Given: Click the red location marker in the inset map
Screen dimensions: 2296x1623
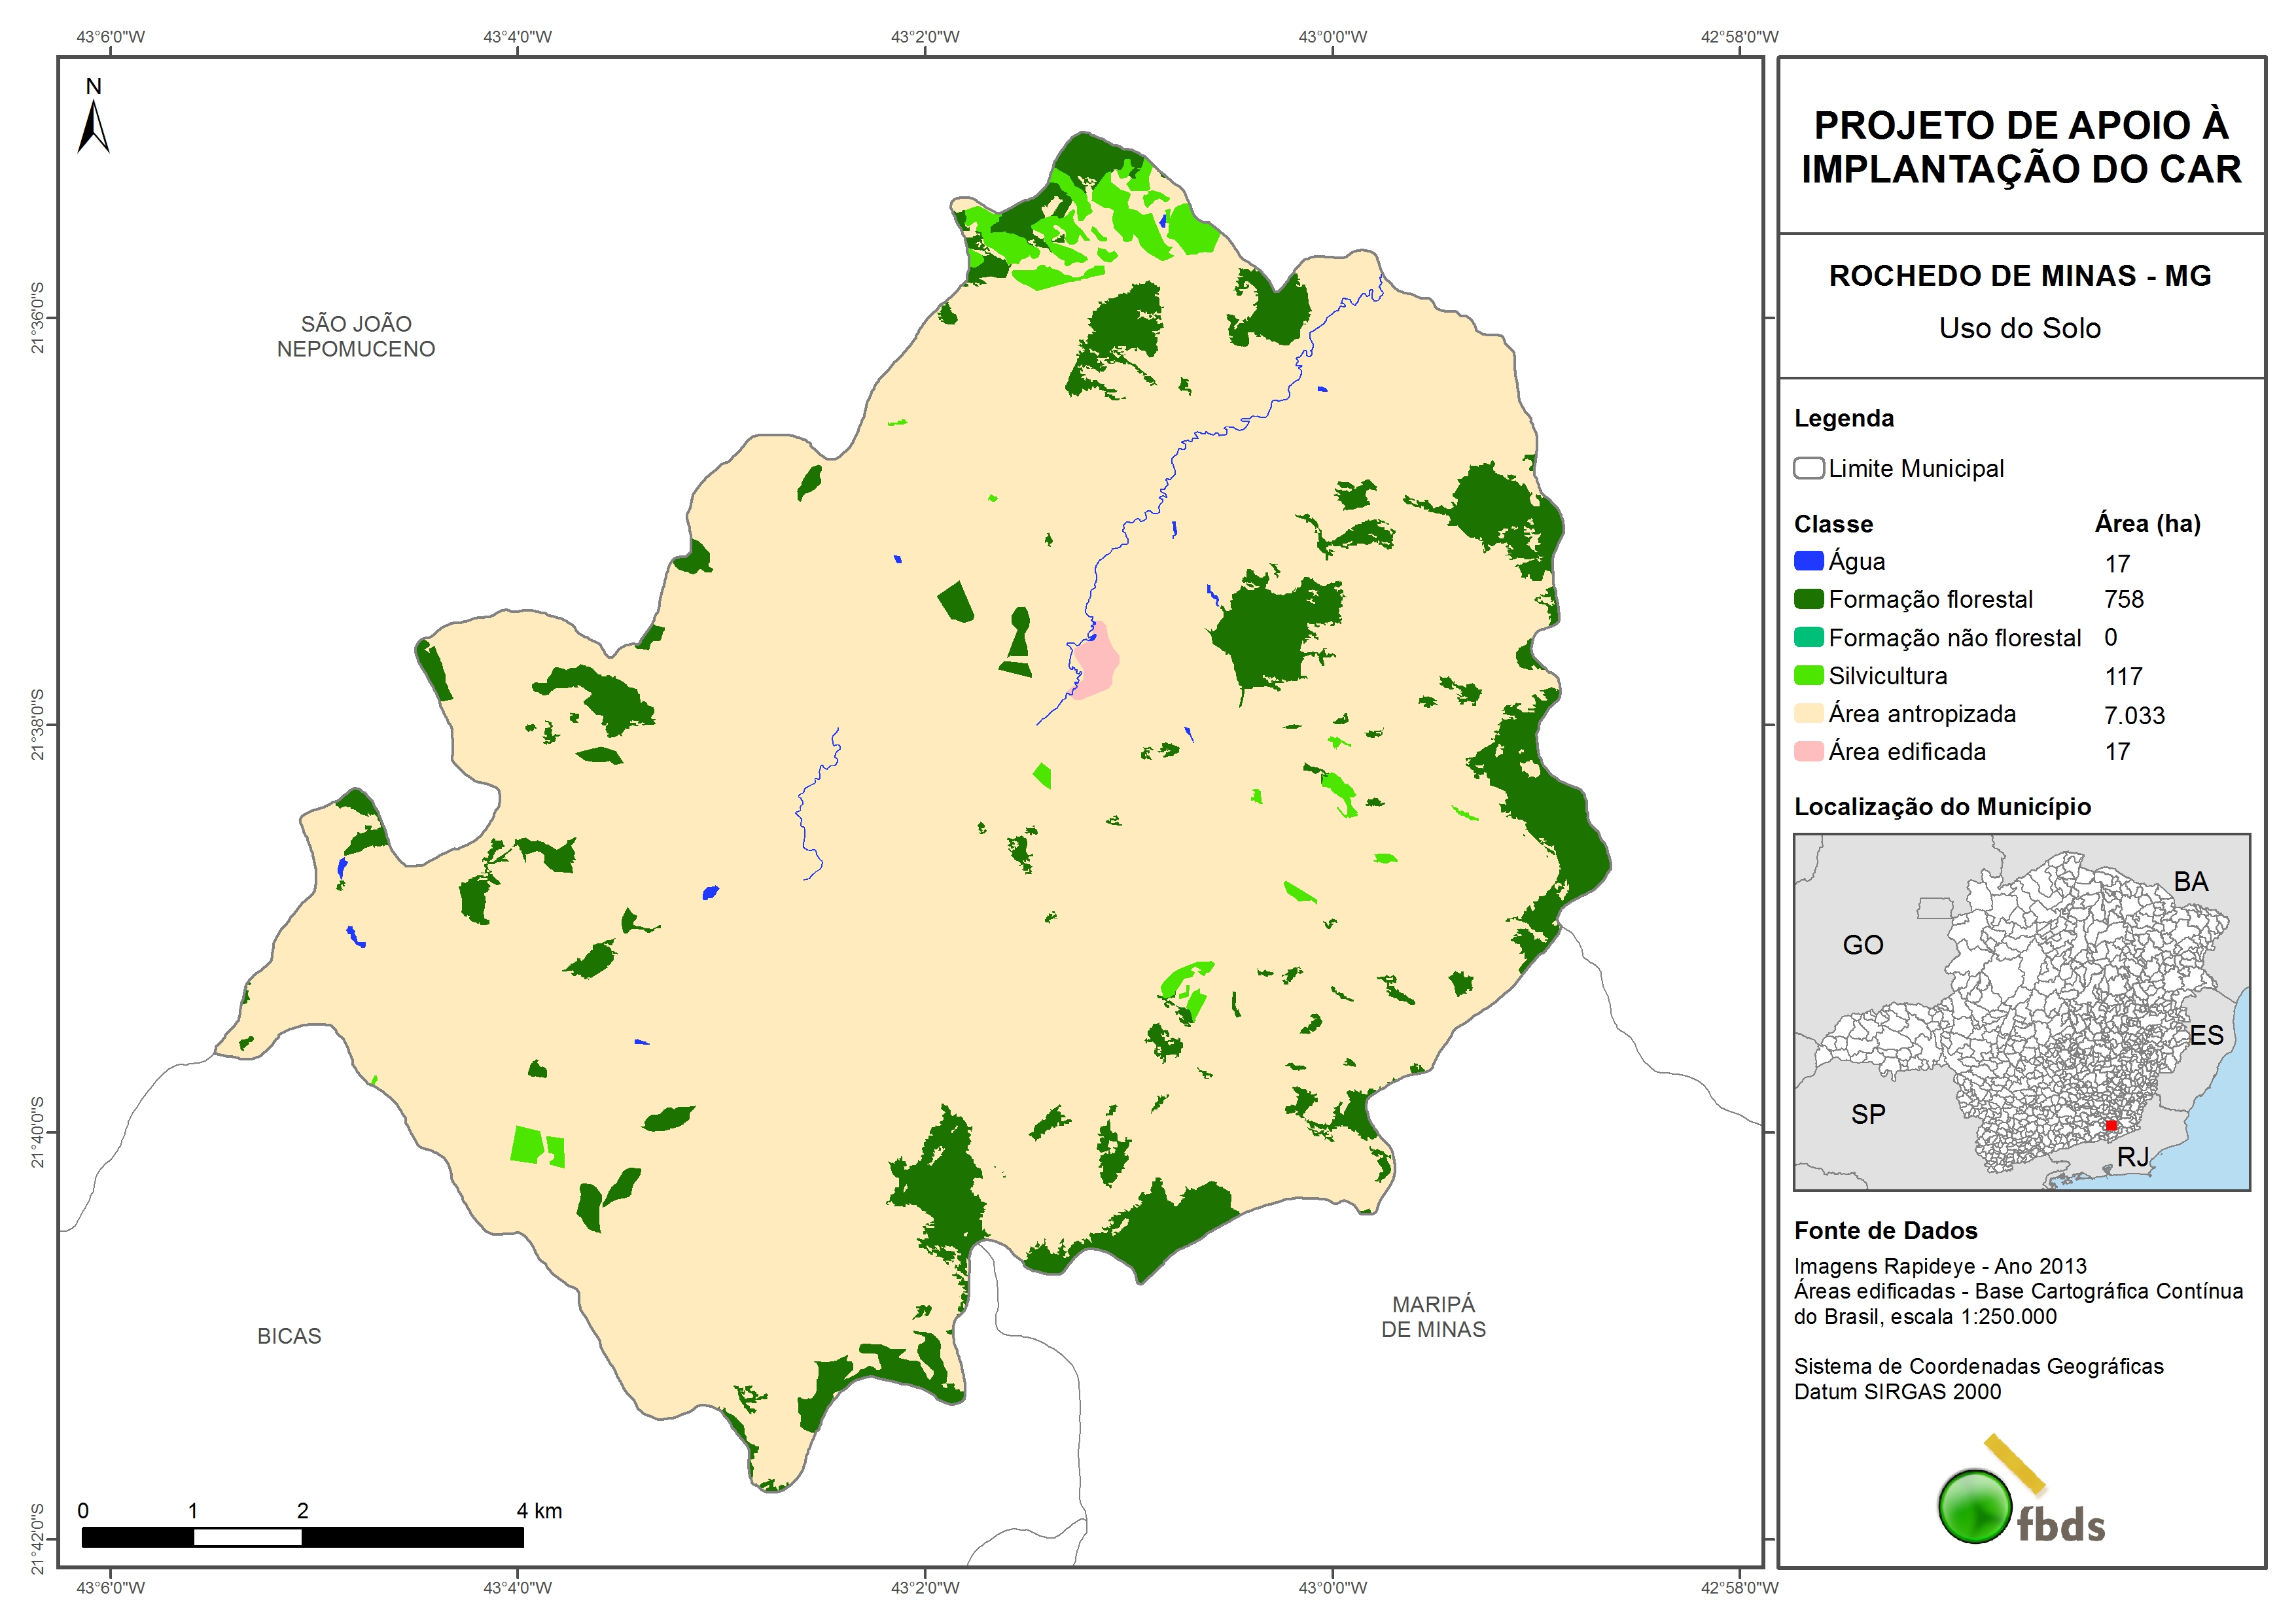Looking at the screenshot, I should pos(2110,1125).
